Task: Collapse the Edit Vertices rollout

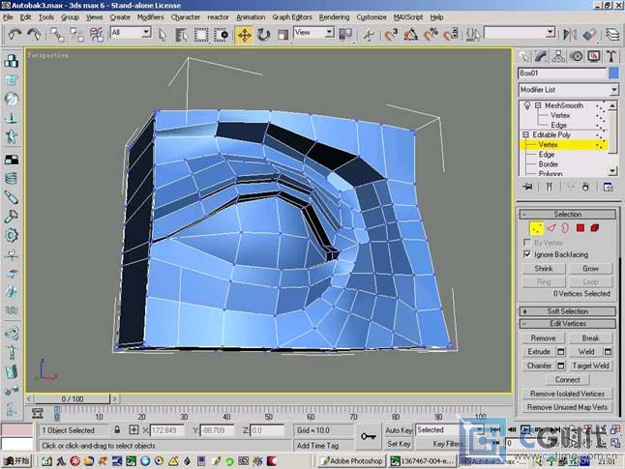Action: [x=568, y=324]
